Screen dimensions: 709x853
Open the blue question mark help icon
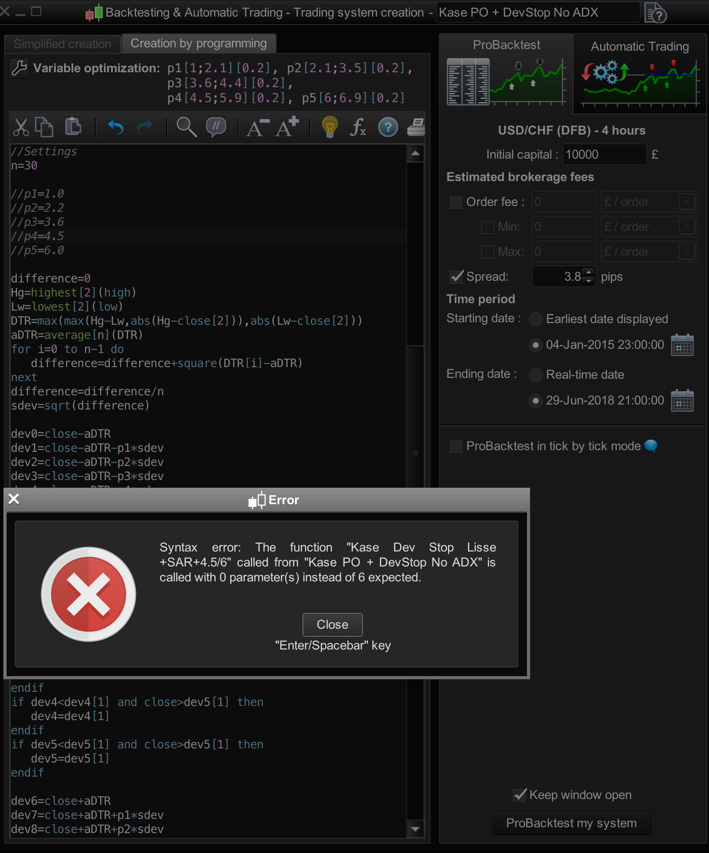pos(388,127)
